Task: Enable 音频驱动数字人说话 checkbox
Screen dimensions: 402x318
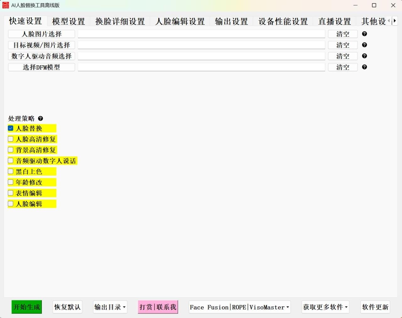Action: point(11,161)
